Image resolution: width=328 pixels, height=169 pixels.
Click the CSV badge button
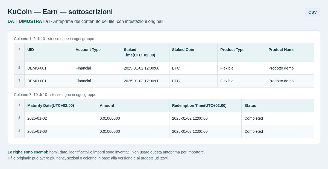312,12
